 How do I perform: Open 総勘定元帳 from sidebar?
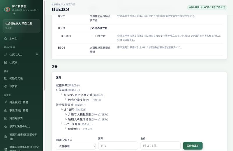point(21,78)
